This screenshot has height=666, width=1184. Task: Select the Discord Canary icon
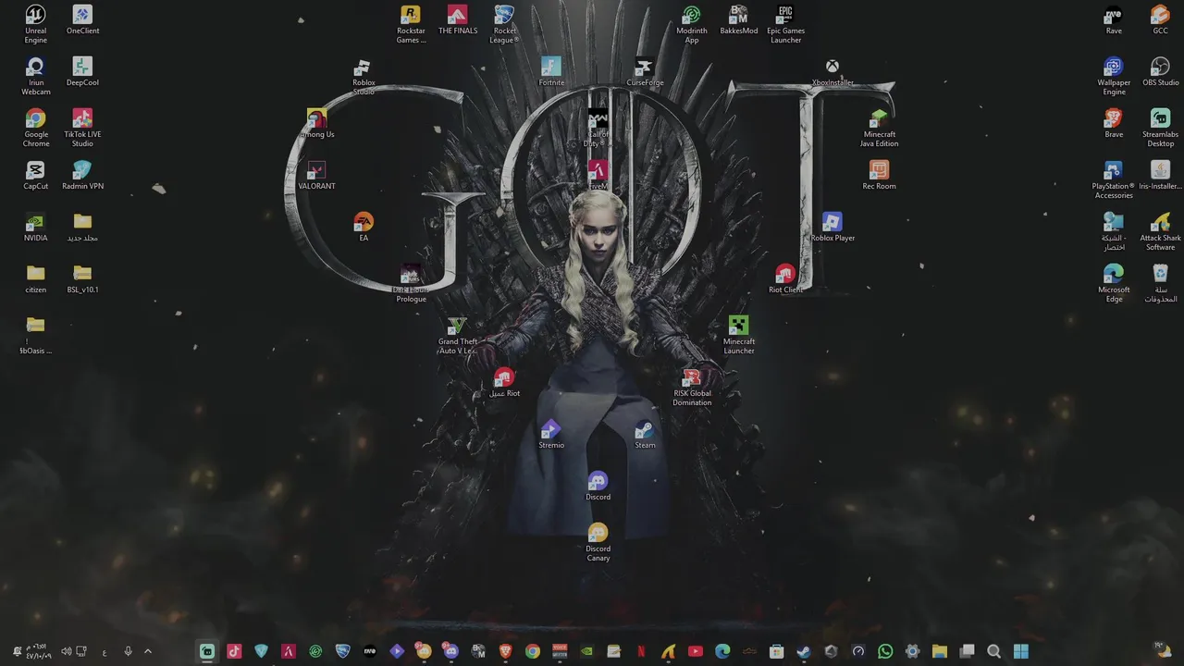coord(598,542)
